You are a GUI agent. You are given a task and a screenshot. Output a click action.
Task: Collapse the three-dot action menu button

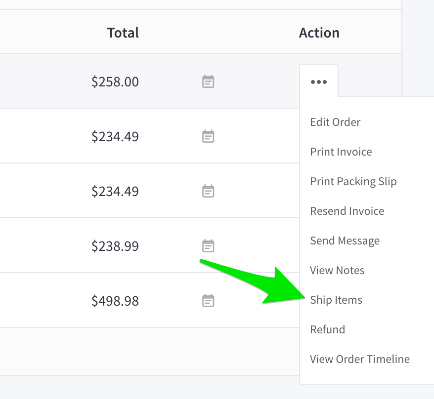(318, 81)
